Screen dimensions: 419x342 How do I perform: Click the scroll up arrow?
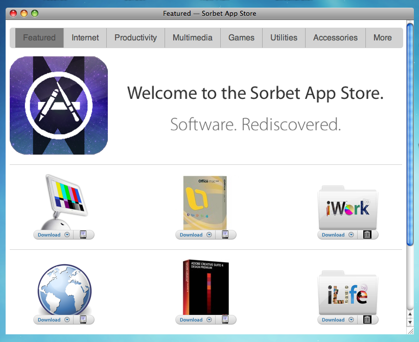point(410,314)
